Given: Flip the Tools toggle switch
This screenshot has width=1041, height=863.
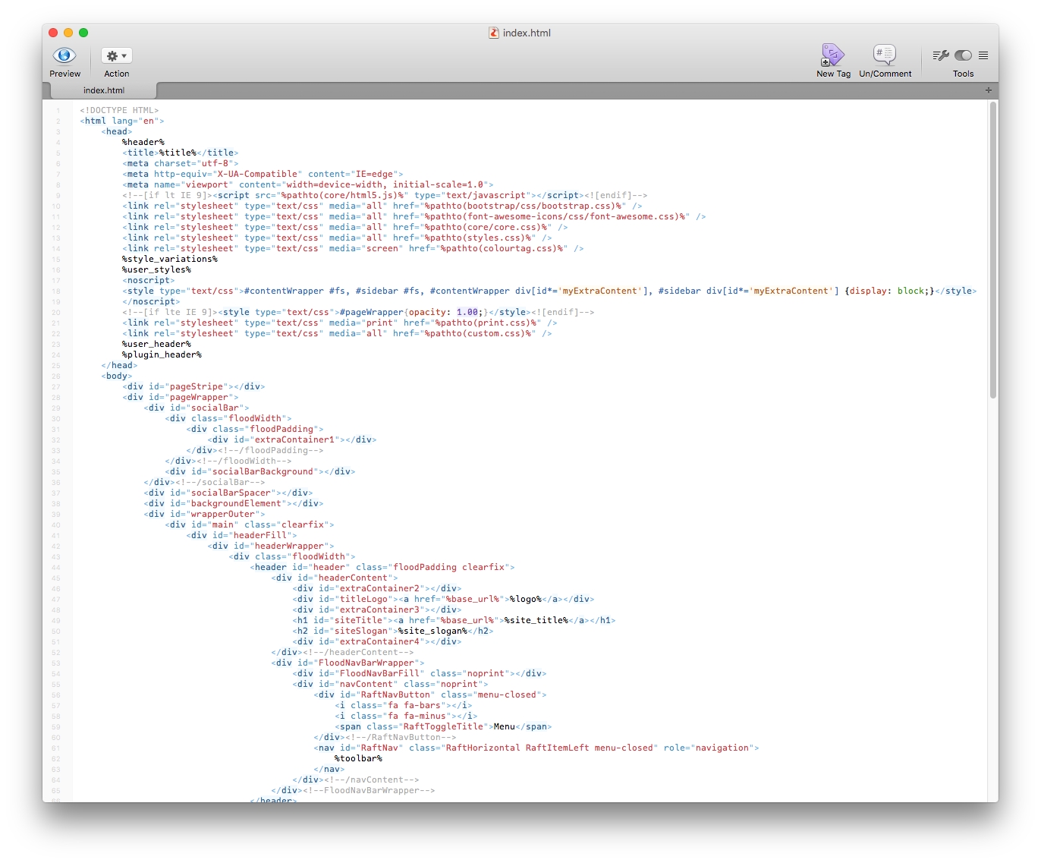Looking at the screenshot, I should tap(964, 55).
